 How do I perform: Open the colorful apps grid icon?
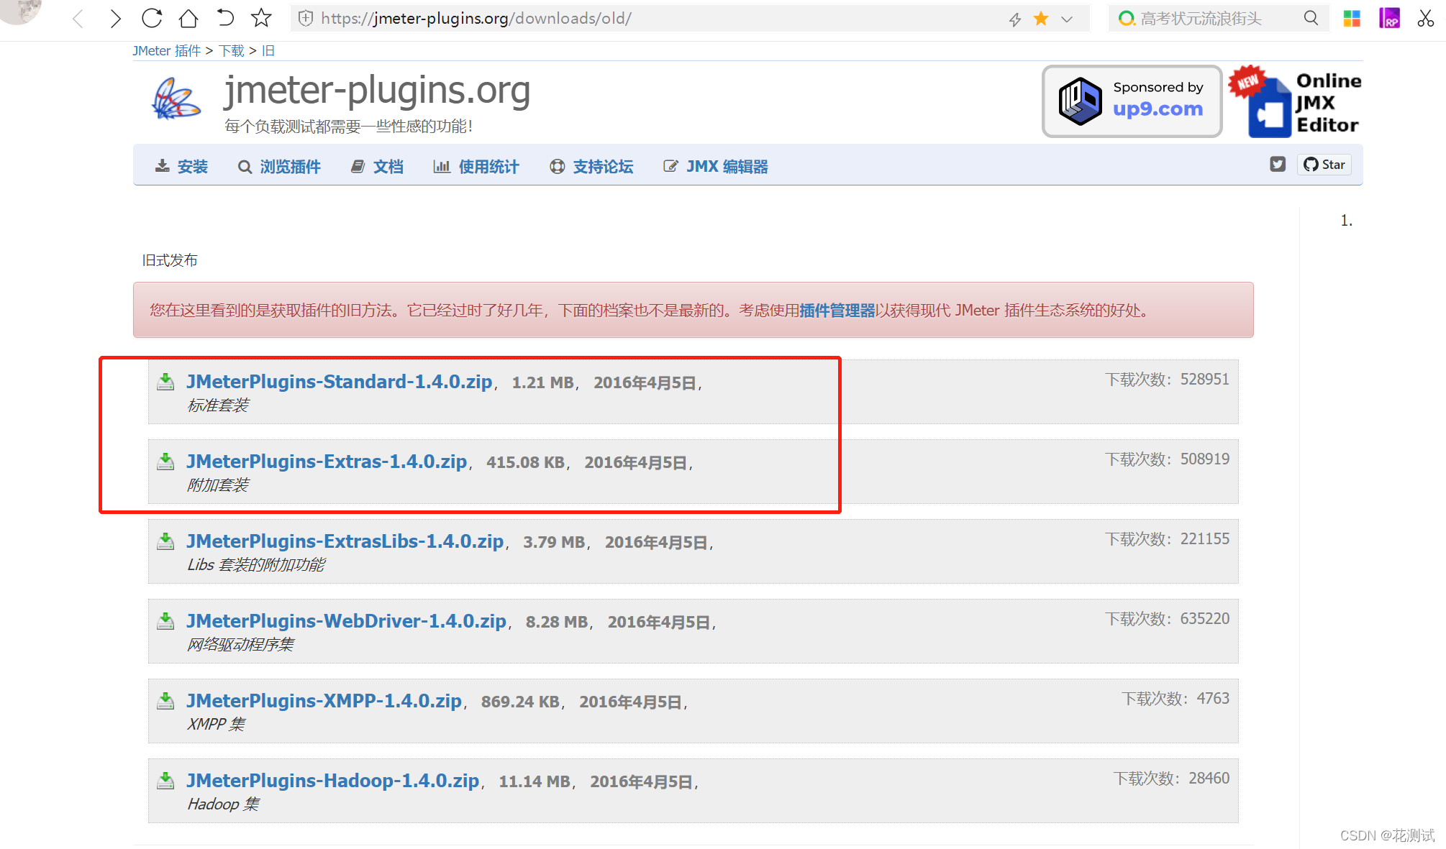coord(1352,19)
